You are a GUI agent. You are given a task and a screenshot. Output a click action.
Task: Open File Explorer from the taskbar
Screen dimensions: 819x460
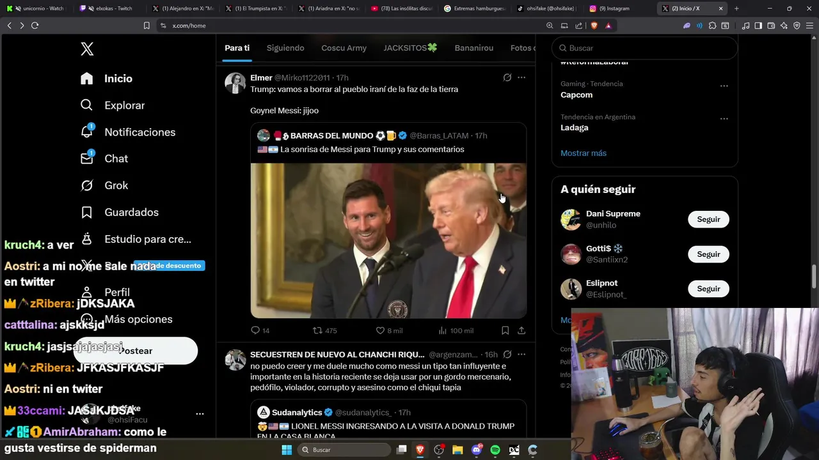click(x=457, y=450)
